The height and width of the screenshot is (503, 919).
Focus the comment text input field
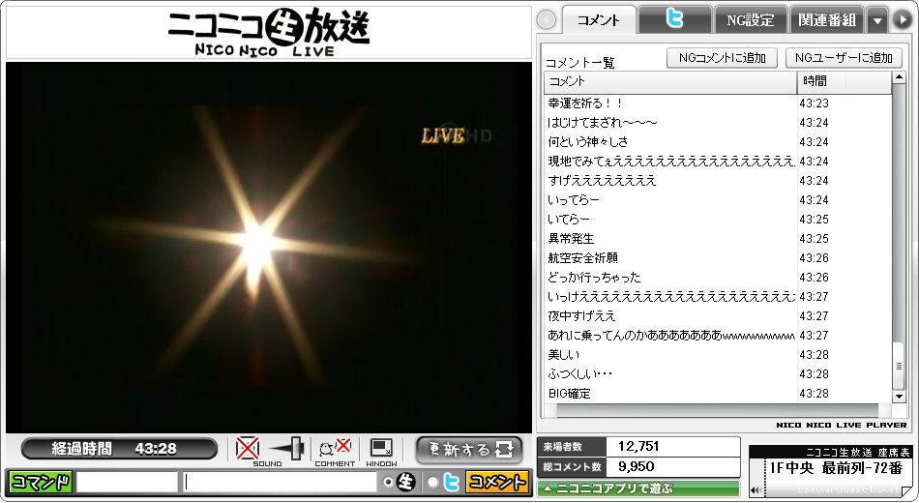point(279,482)
